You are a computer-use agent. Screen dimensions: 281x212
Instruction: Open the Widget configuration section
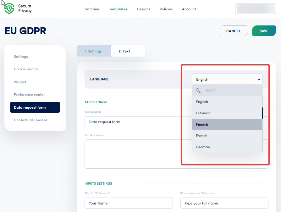point(20,82)
